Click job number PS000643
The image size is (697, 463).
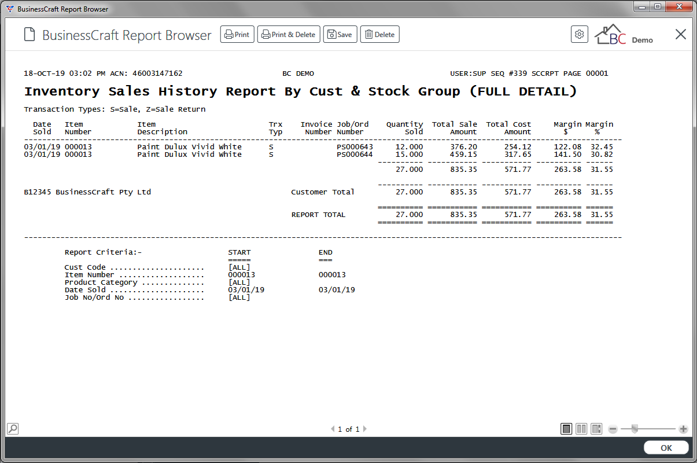[x=355, y=147]
